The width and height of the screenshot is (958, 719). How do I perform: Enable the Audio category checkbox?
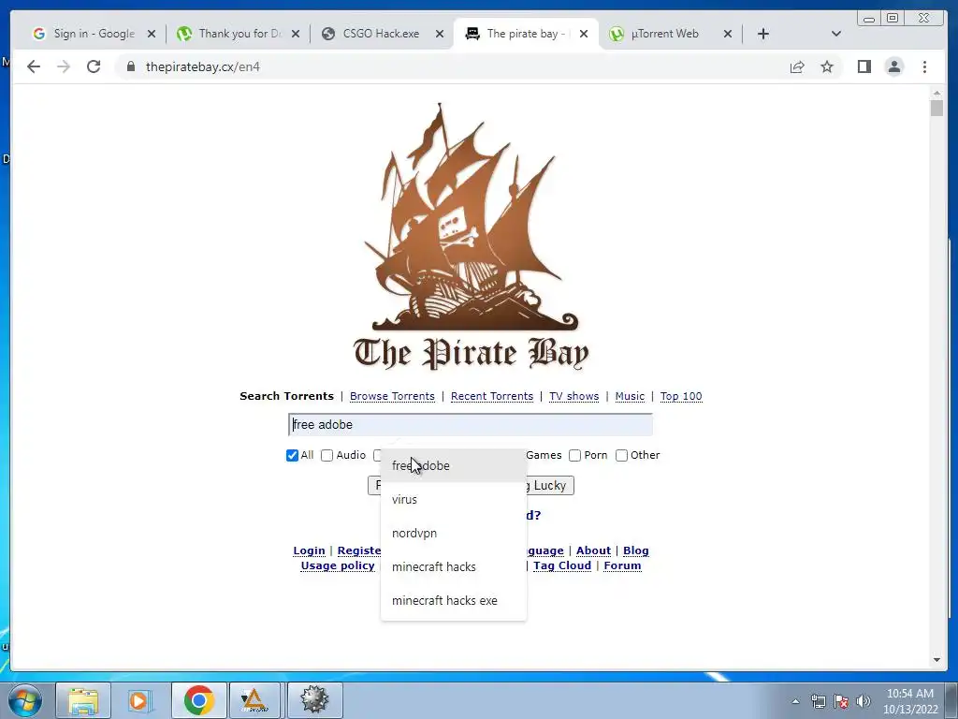pos(327,456)
